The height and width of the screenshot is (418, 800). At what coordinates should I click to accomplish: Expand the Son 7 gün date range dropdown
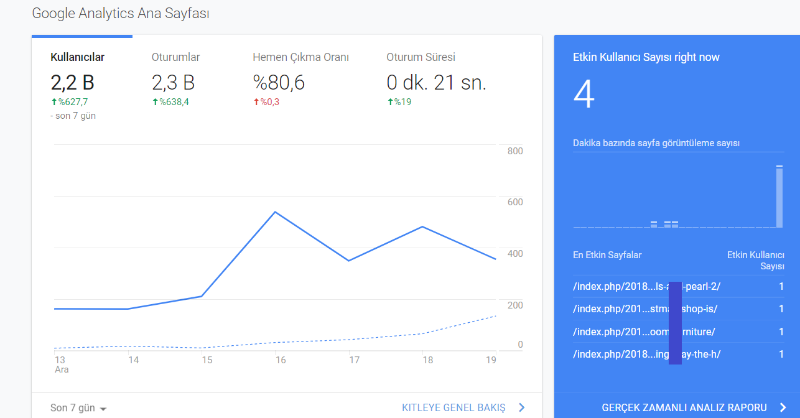78,408
